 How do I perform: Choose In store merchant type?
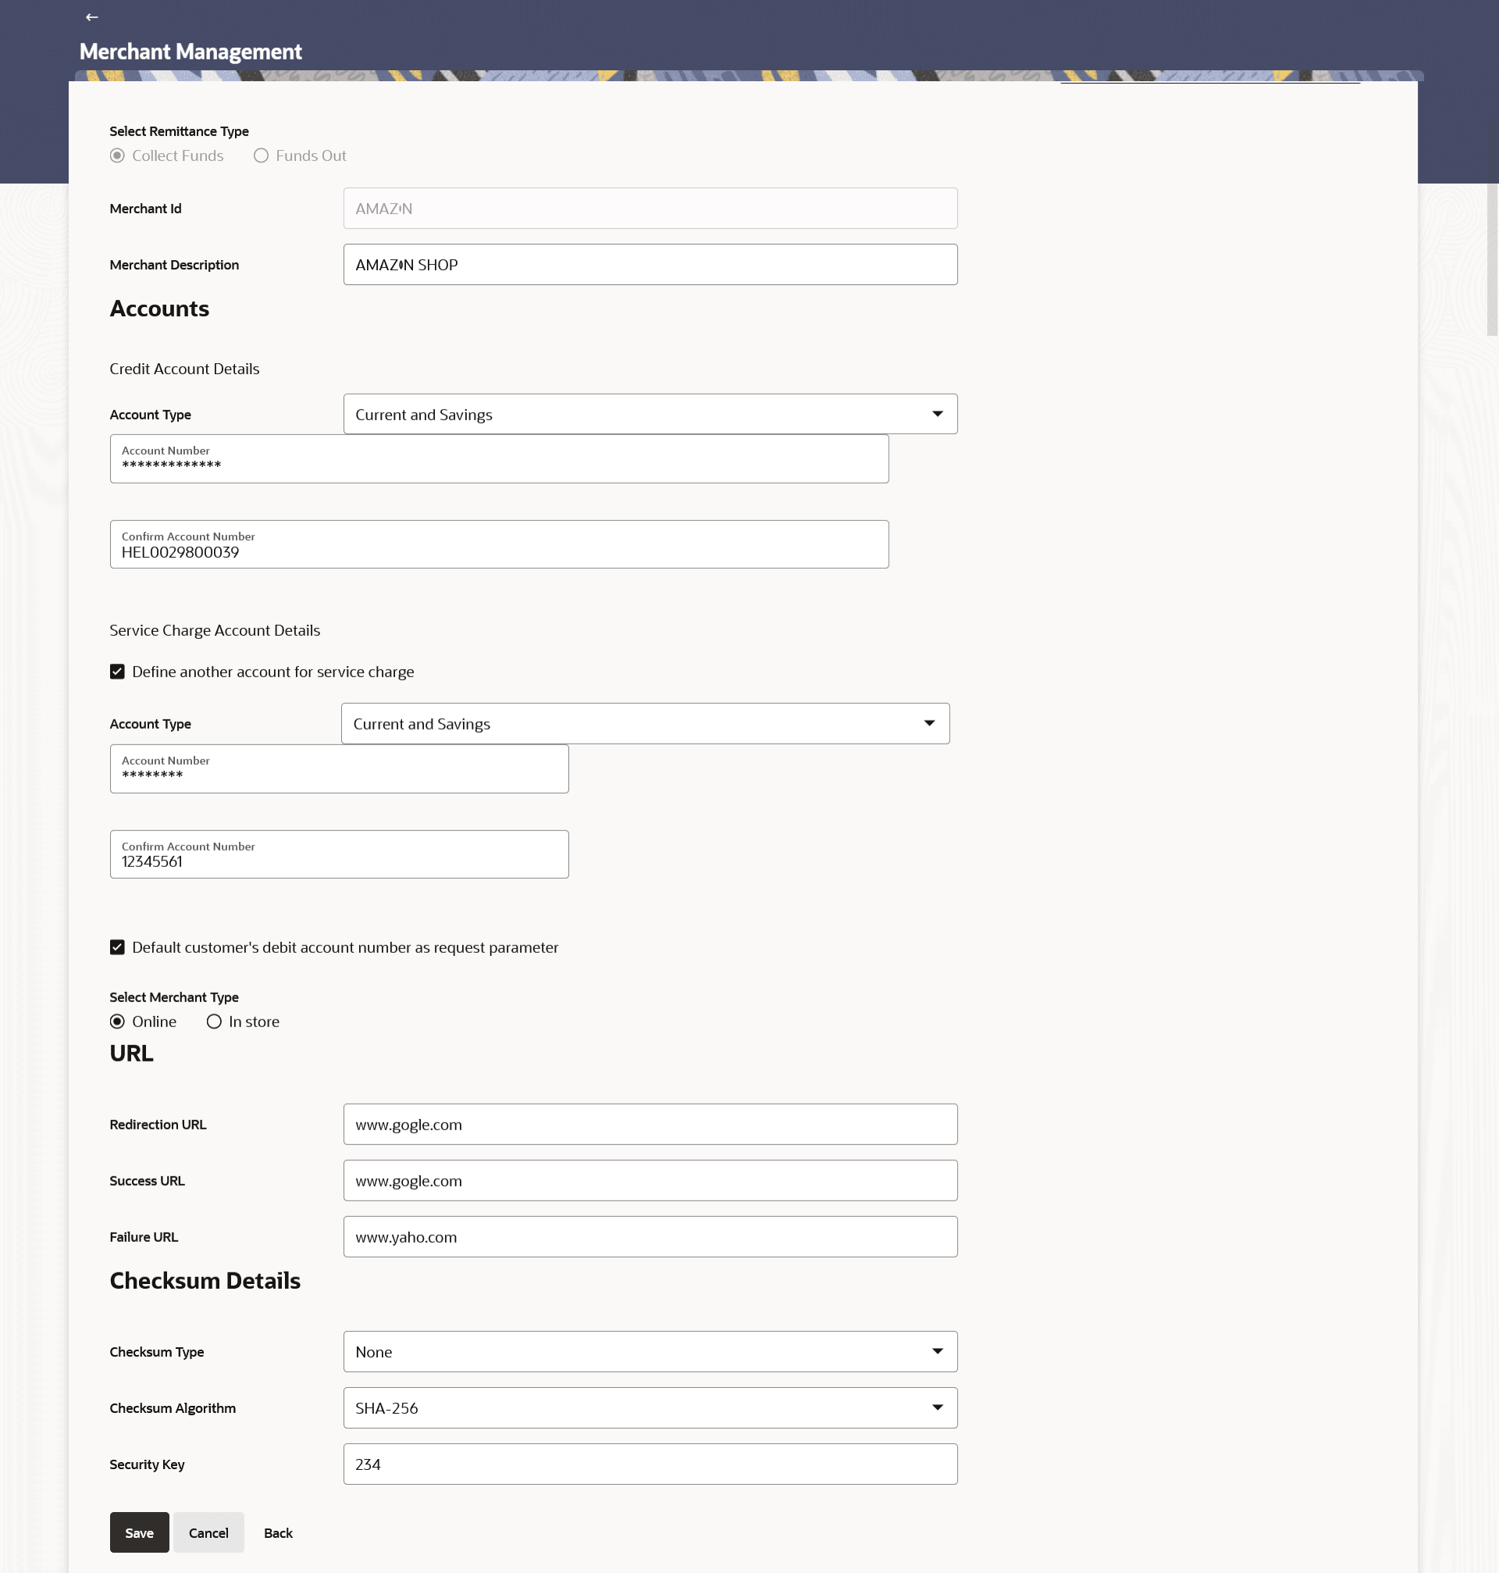[x=214, y=1022]
